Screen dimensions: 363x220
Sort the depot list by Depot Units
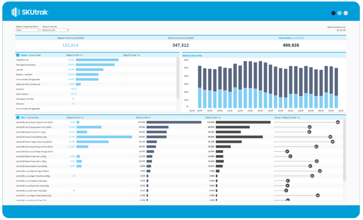point(74,55)
